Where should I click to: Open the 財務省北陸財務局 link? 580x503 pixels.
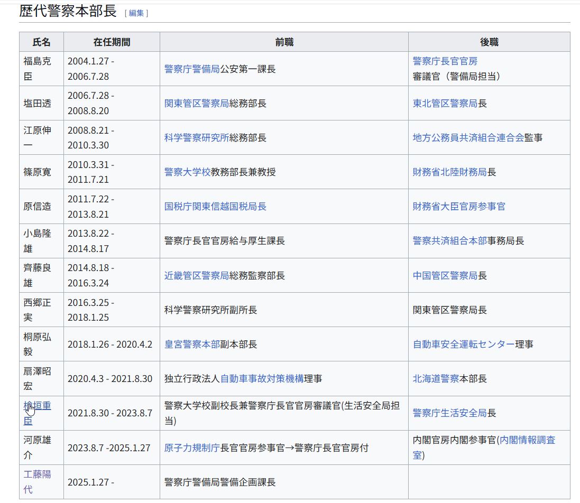coord(449,172)
